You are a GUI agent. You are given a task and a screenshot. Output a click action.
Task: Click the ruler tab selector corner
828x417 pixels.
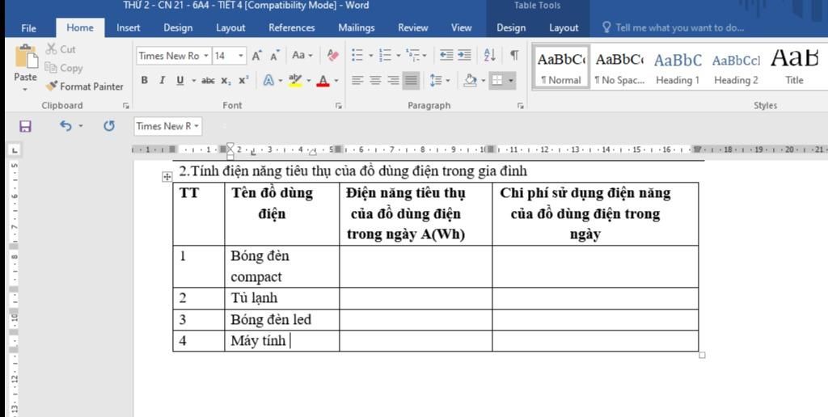coord(15,150)
